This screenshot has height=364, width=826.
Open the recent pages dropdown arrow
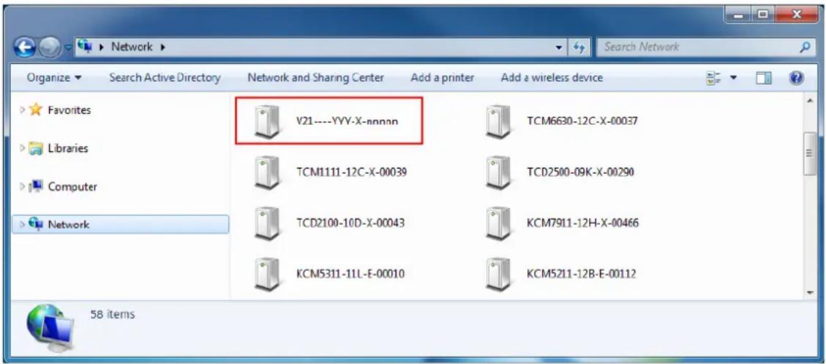pos(67,49)
